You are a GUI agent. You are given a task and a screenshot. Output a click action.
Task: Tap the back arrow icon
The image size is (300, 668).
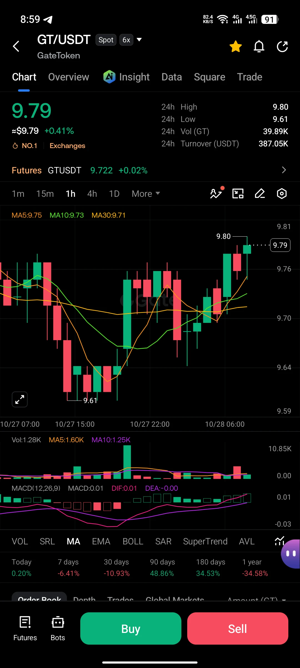point(16,46)
